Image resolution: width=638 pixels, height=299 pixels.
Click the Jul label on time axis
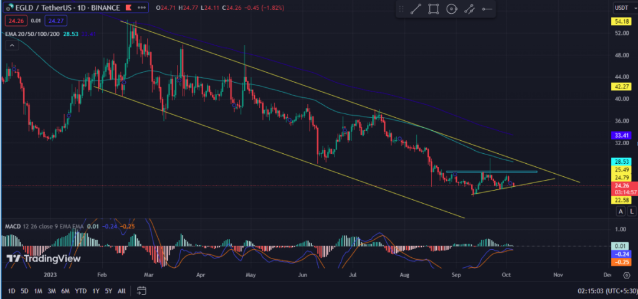point(353,275)
